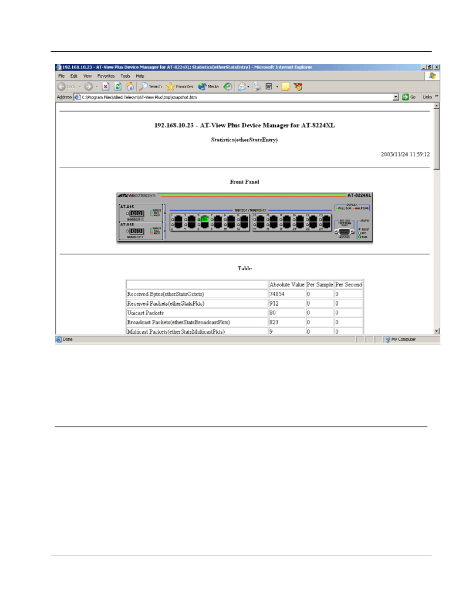Open the Media bar

[x=208, y=87]
